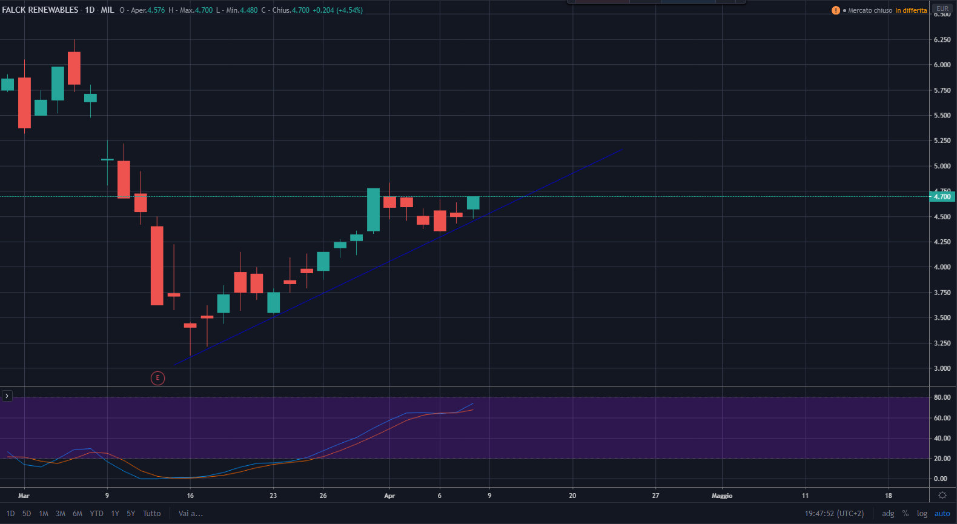
Task: Select the 1D date range
Action: (x=10, y=514)
